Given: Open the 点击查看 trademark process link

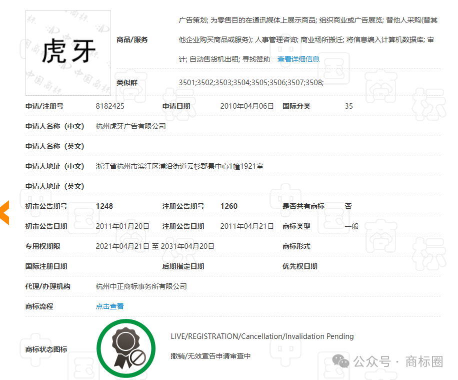Looking at the screenshot, I should (110, 306).
